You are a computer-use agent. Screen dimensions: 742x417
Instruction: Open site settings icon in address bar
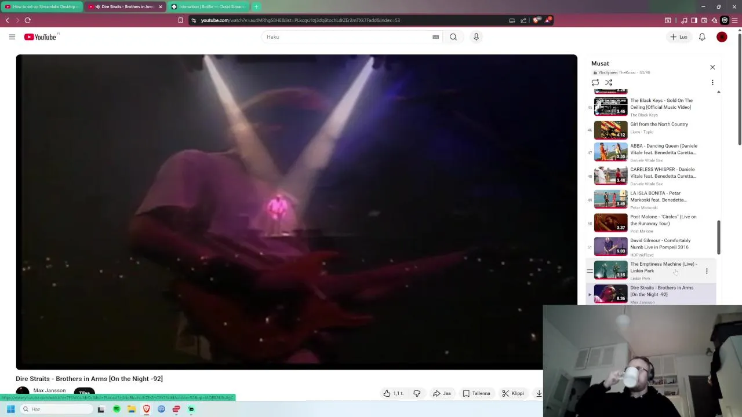194,20
